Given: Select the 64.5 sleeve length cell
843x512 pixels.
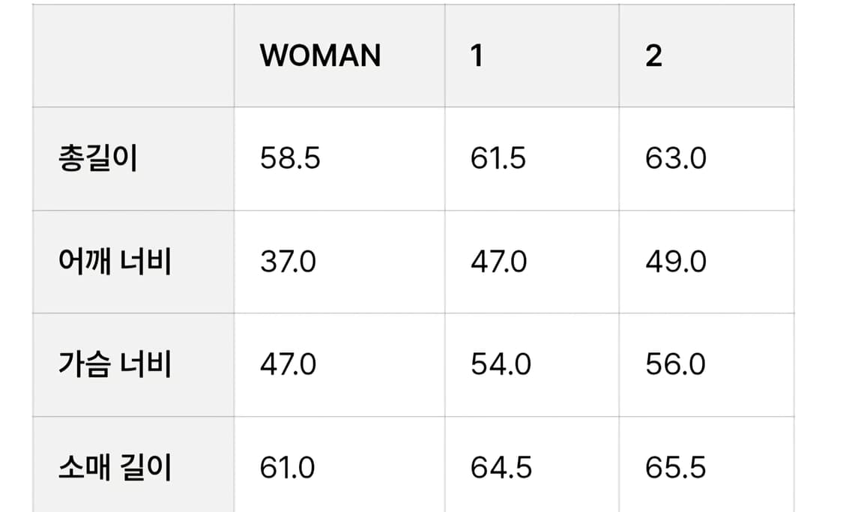Looking at the screenshot, I should tap(501, 468).
